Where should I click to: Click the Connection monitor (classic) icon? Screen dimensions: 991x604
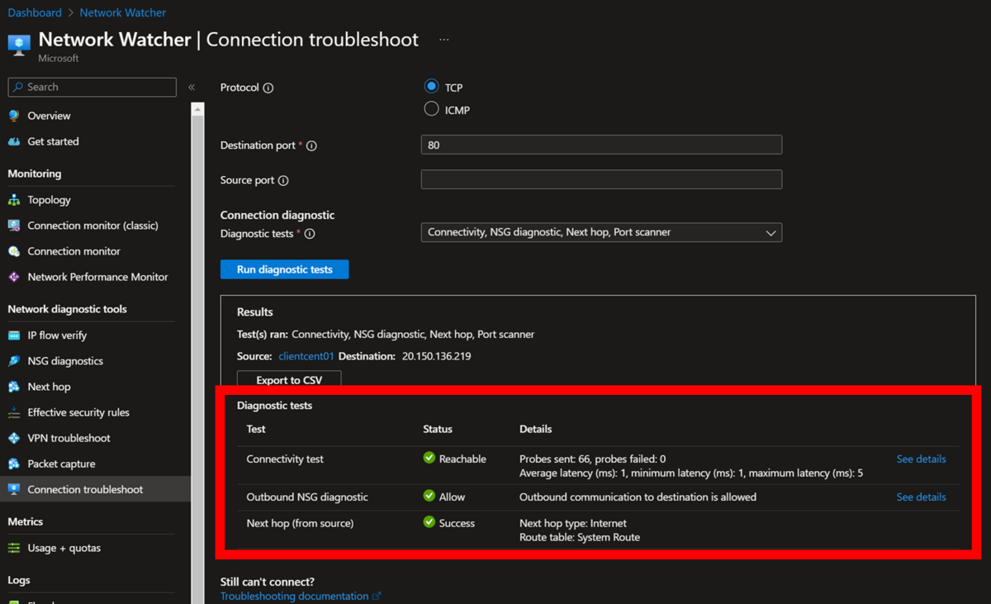[x=14, y=226]
